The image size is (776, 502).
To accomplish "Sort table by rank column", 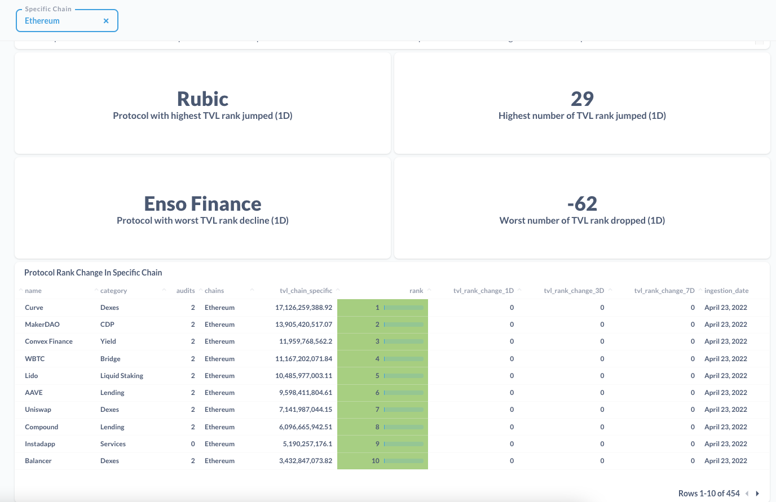I will click(416, 291).
